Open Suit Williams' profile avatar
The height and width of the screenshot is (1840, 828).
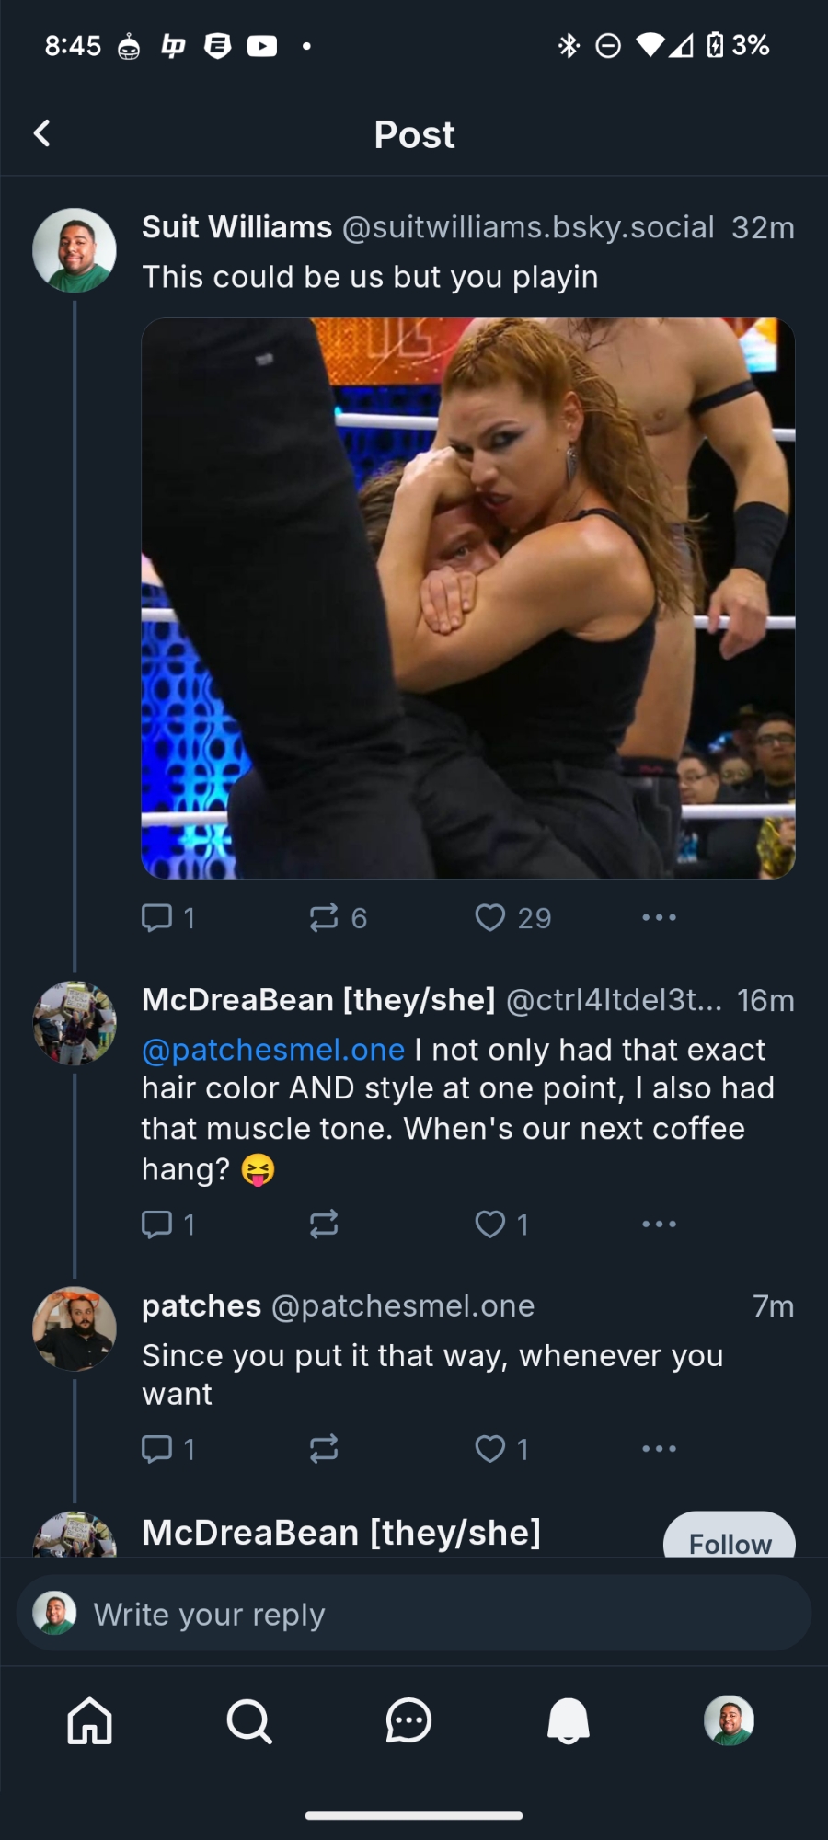75,250
